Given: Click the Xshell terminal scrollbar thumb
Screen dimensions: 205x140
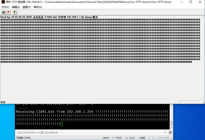Looking at the screenshot, I should pyautogui.click(x=171, y=123).
